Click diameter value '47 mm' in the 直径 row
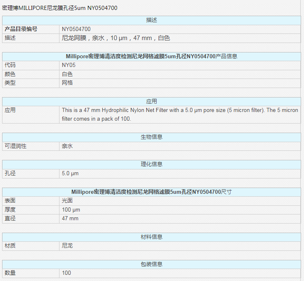The image size is (304, 281). [x=70, y=218]
